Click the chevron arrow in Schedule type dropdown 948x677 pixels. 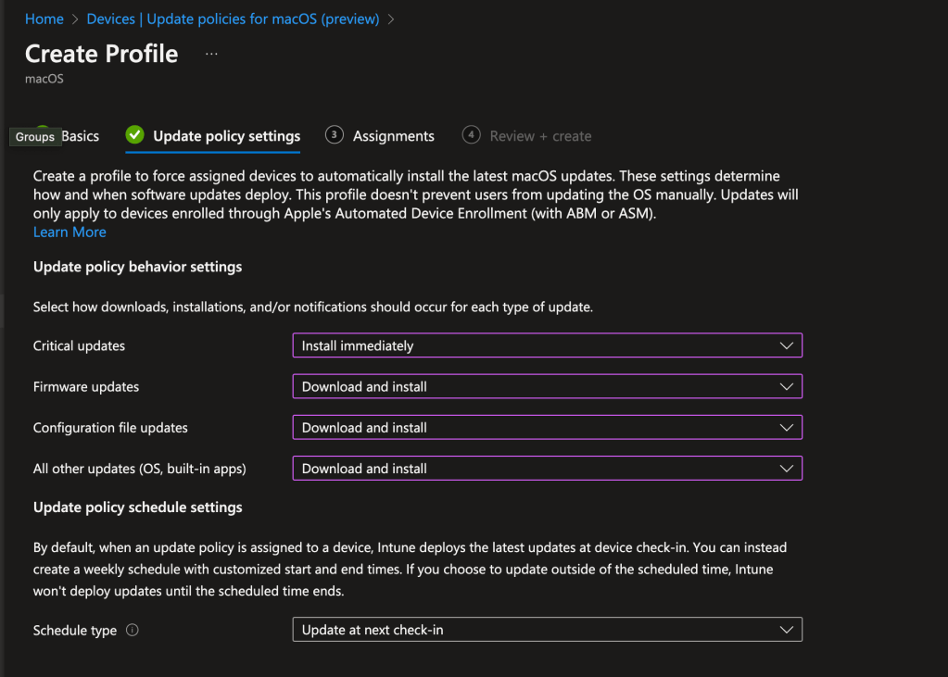click(787, 630)
